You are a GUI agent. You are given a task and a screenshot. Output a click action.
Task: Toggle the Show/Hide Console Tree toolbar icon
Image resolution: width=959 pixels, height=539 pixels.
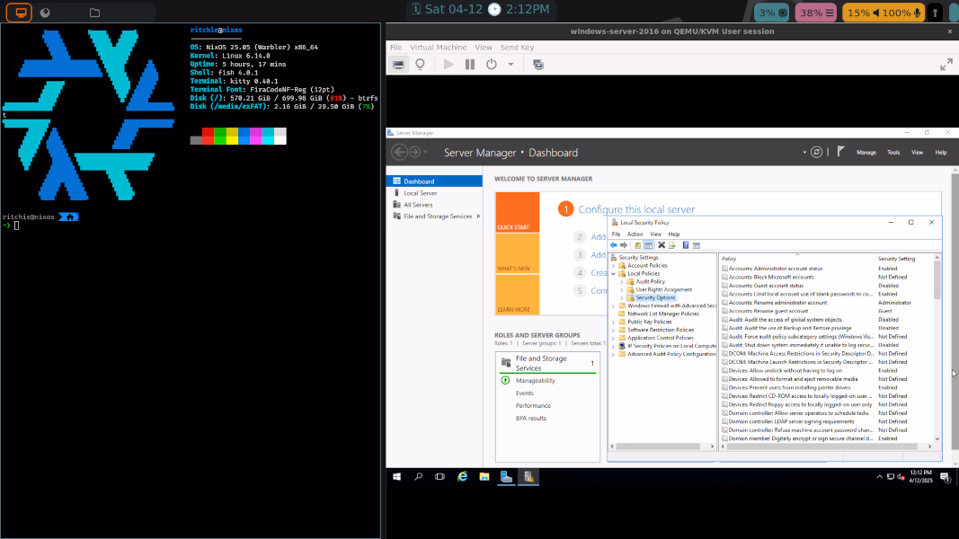[x=648, y=245]
